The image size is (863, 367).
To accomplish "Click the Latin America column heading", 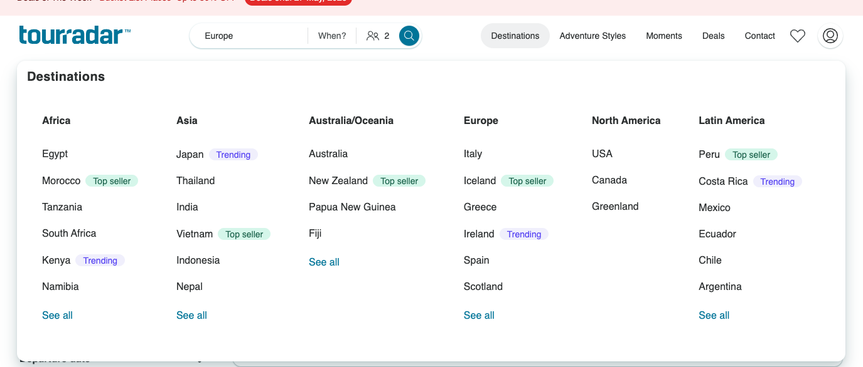I will point(731,120).
